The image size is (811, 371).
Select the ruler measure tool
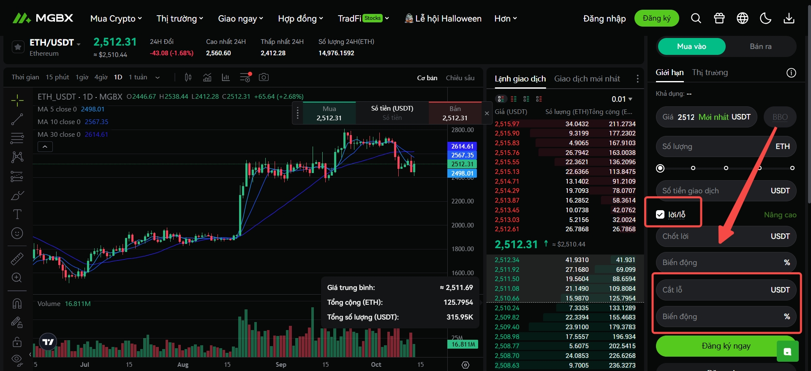tap(17, 258)
